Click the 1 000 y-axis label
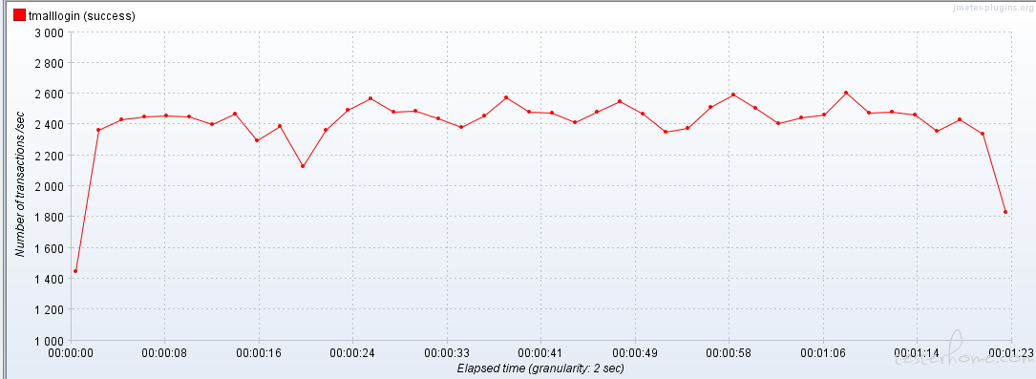The image size is (1036, 379). [x=49, y=341]
